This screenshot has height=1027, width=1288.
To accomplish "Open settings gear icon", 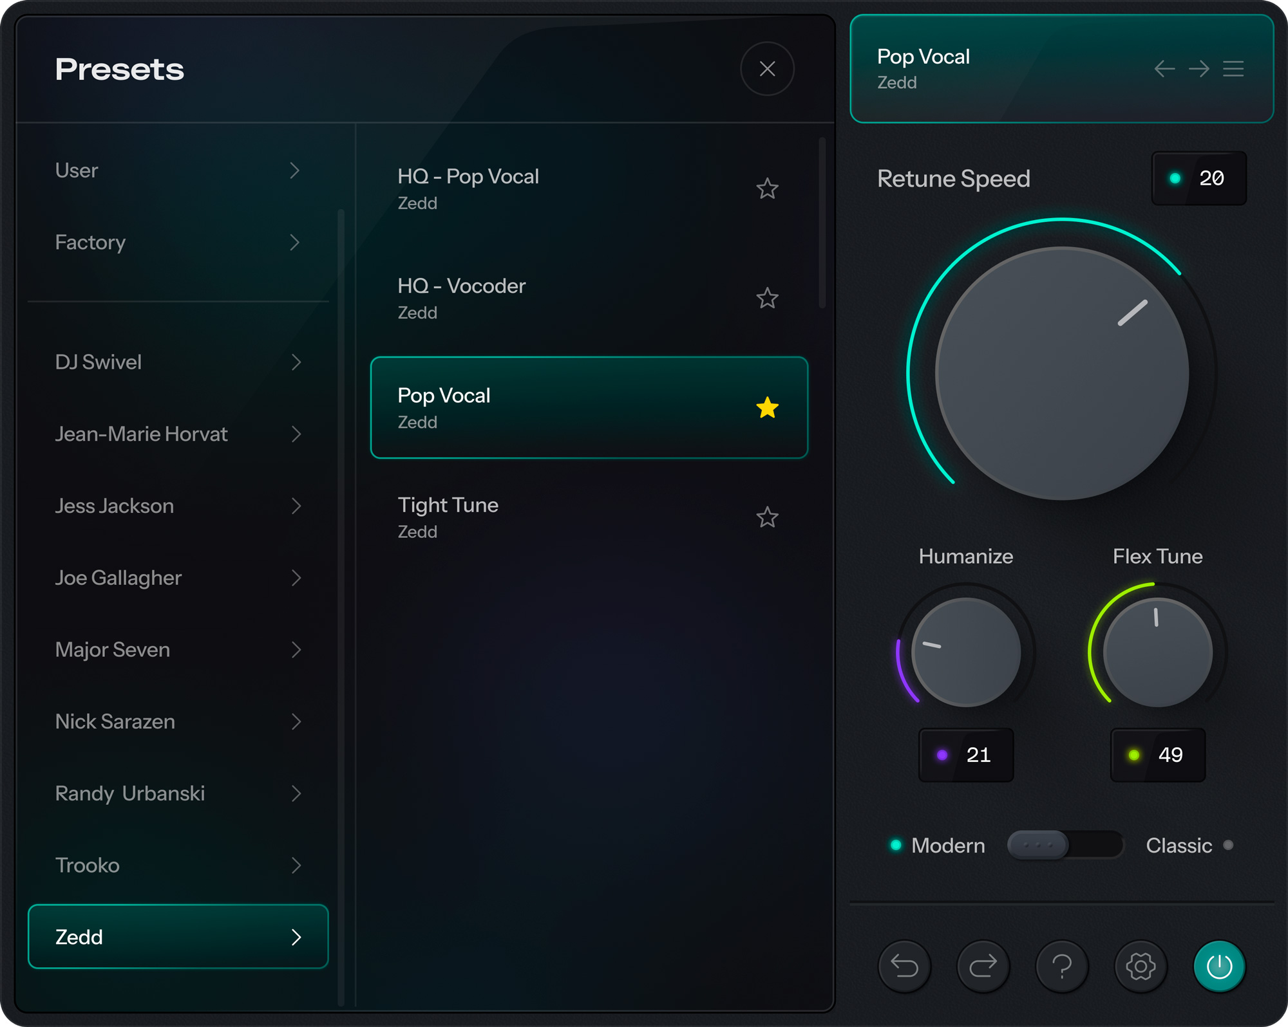I will pos(1141,965).
